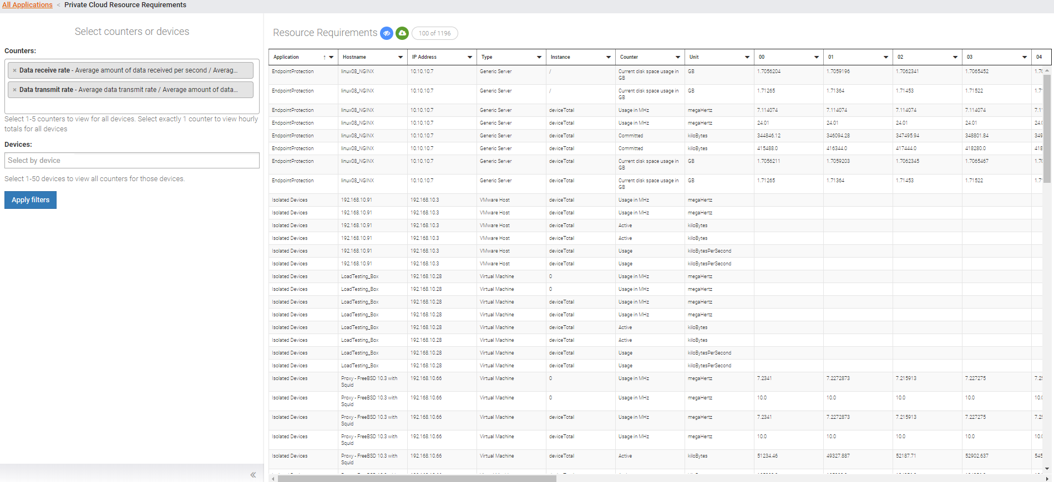Open the Hostname column filter dropdown
This screenshot has width=1054, height=482.
401,57
